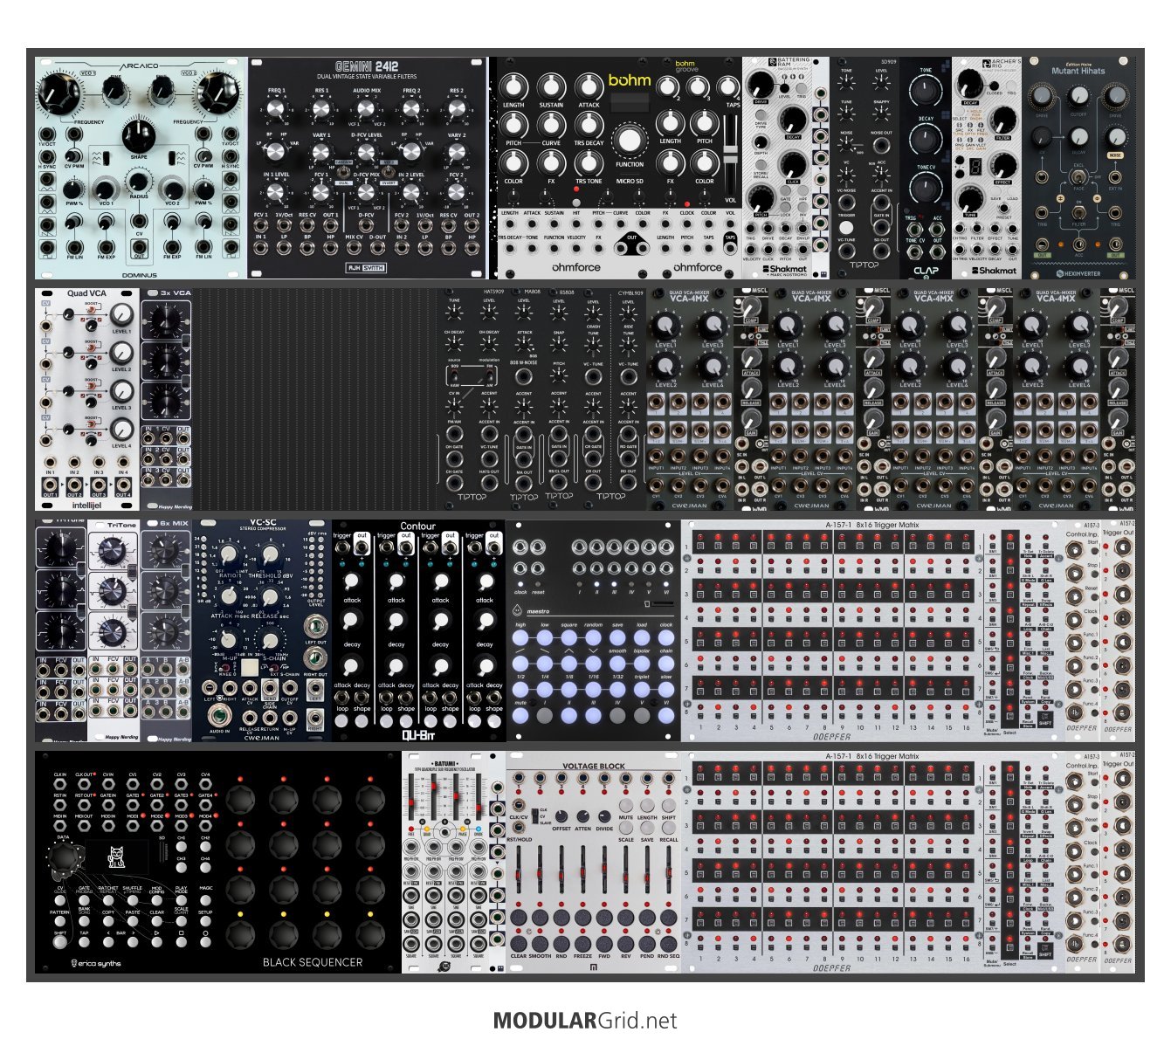1171x1039 pixels.
Task: Toggle the CLK/CV/SLAVE switch on Voltage Block
Action: pos(534,817)
